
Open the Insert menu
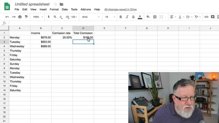click(43, 9)
